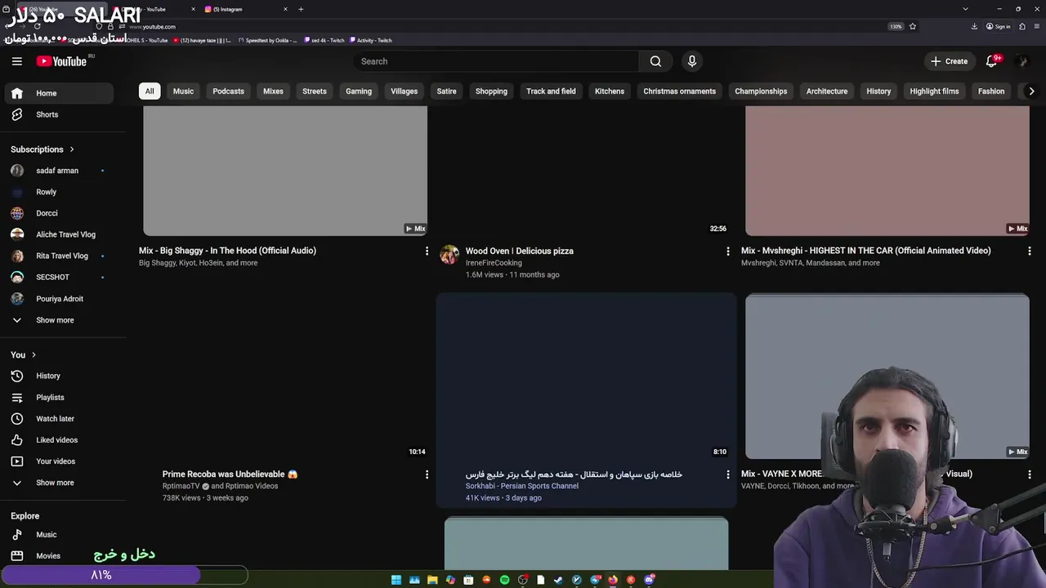Open sadaf arman subscription channel
Image resolution: width=1046 pixels, height=588 pixels.
(59, 171)
